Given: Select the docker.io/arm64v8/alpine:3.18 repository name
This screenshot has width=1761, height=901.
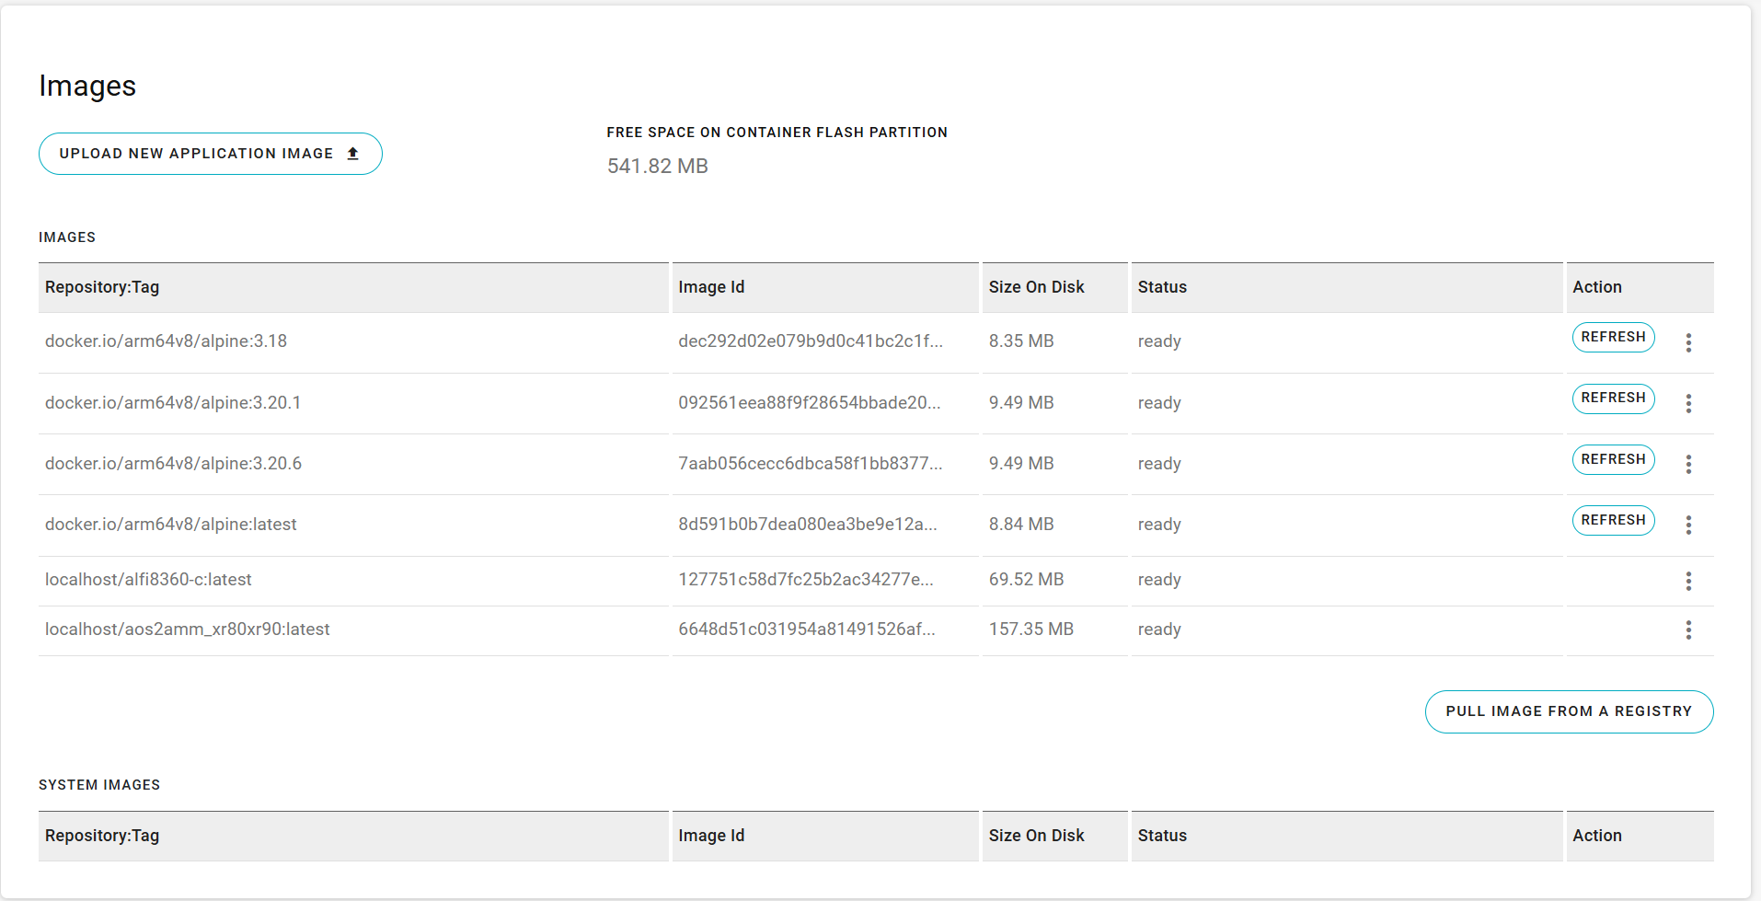Looking at the screenshot, I should (166, 341).
